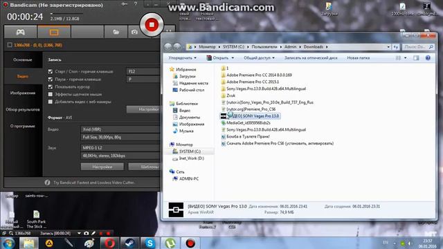443x249 pixels.
Task: Stop recording with the red Bandicam button
Action: (x=152, y=25)
